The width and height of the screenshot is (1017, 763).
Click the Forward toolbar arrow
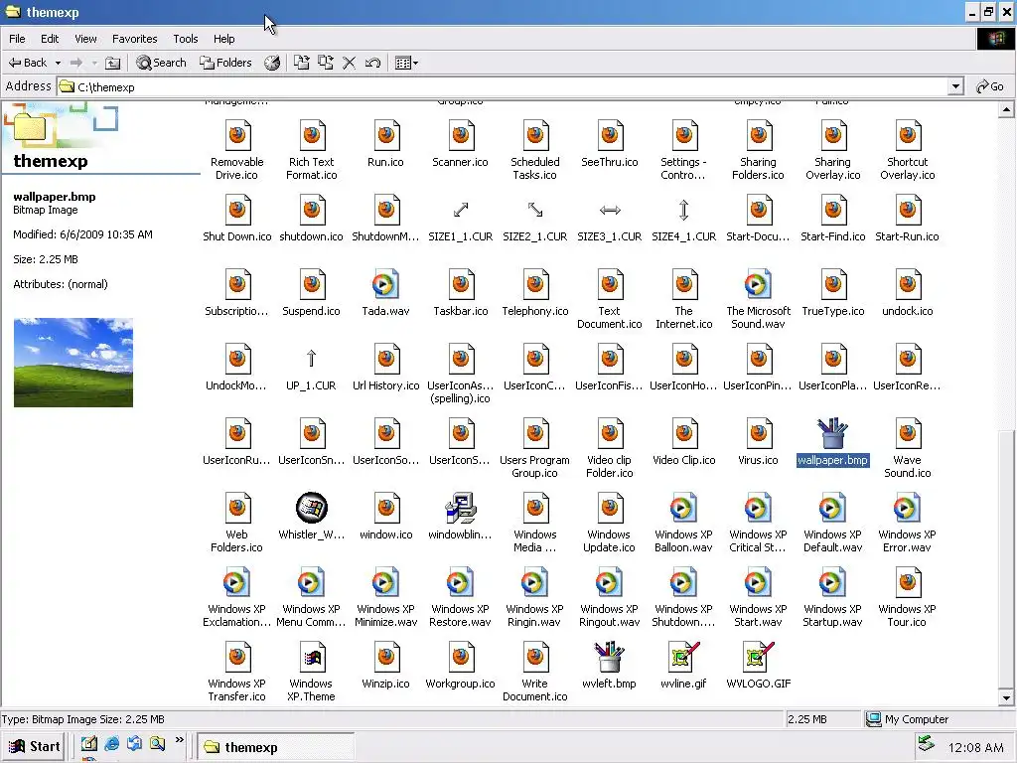click(x=75, y=63)
